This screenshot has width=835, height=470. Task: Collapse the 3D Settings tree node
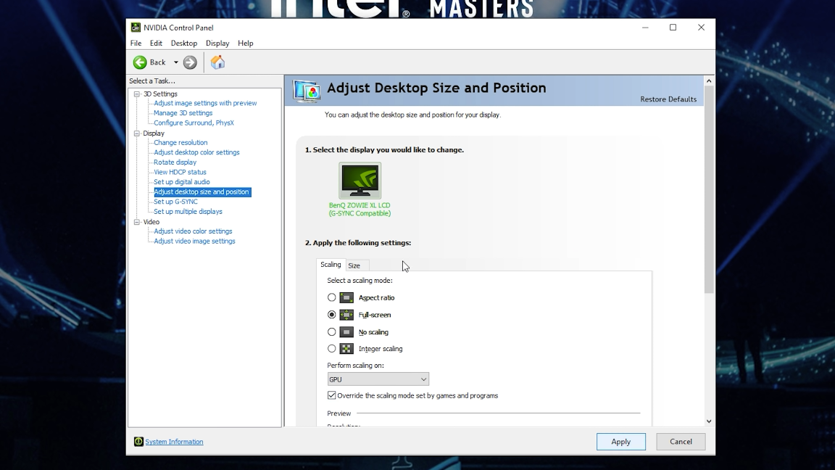[x=137, y=94]
